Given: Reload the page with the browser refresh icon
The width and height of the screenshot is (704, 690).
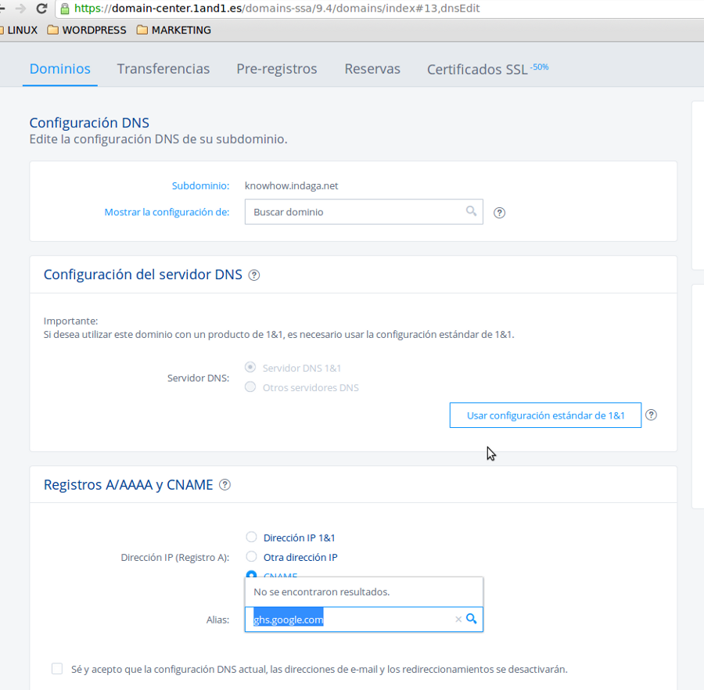Looking at the screenshot, I should (x=41, y=8).
